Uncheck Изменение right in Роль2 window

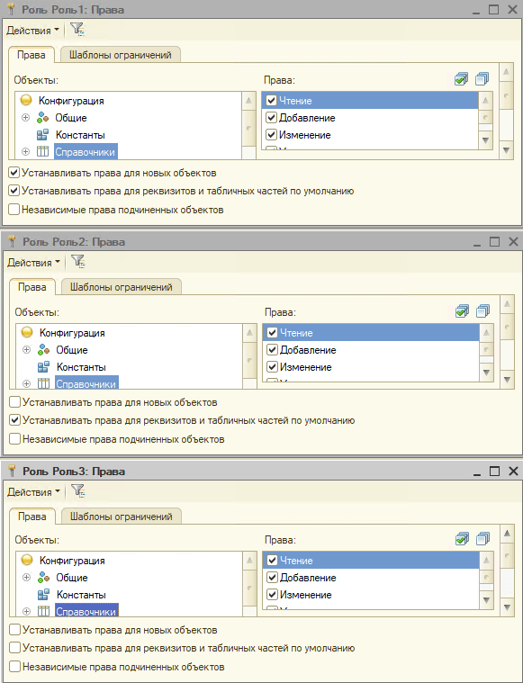coord(272,367)
